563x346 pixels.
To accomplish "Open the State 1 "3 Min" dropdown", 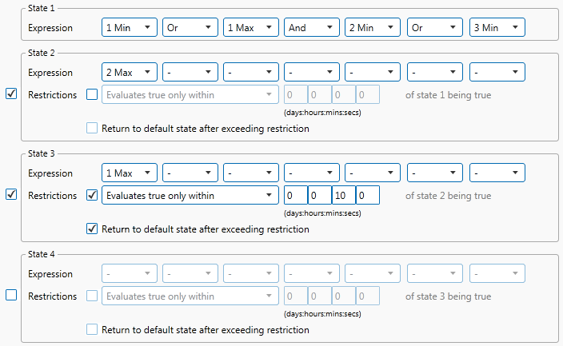I will point(497,28).
